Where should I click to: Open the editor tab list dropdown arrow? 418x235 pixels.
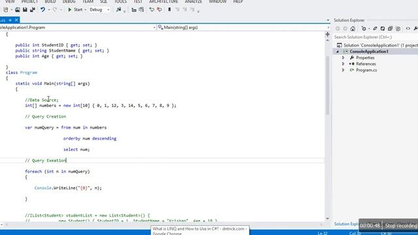328,20
